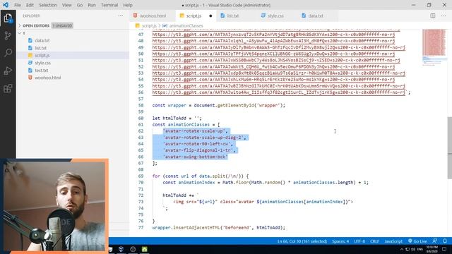
Task: Open the Run and Debug view
Action: [x=8, y=71]
